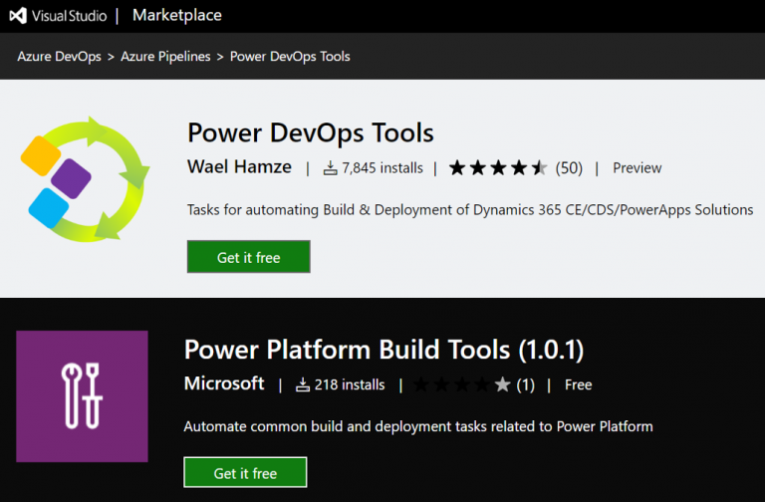Click the Free pricing label
Image resolution: width=765 pixels, height=502 pixels.
578,384
